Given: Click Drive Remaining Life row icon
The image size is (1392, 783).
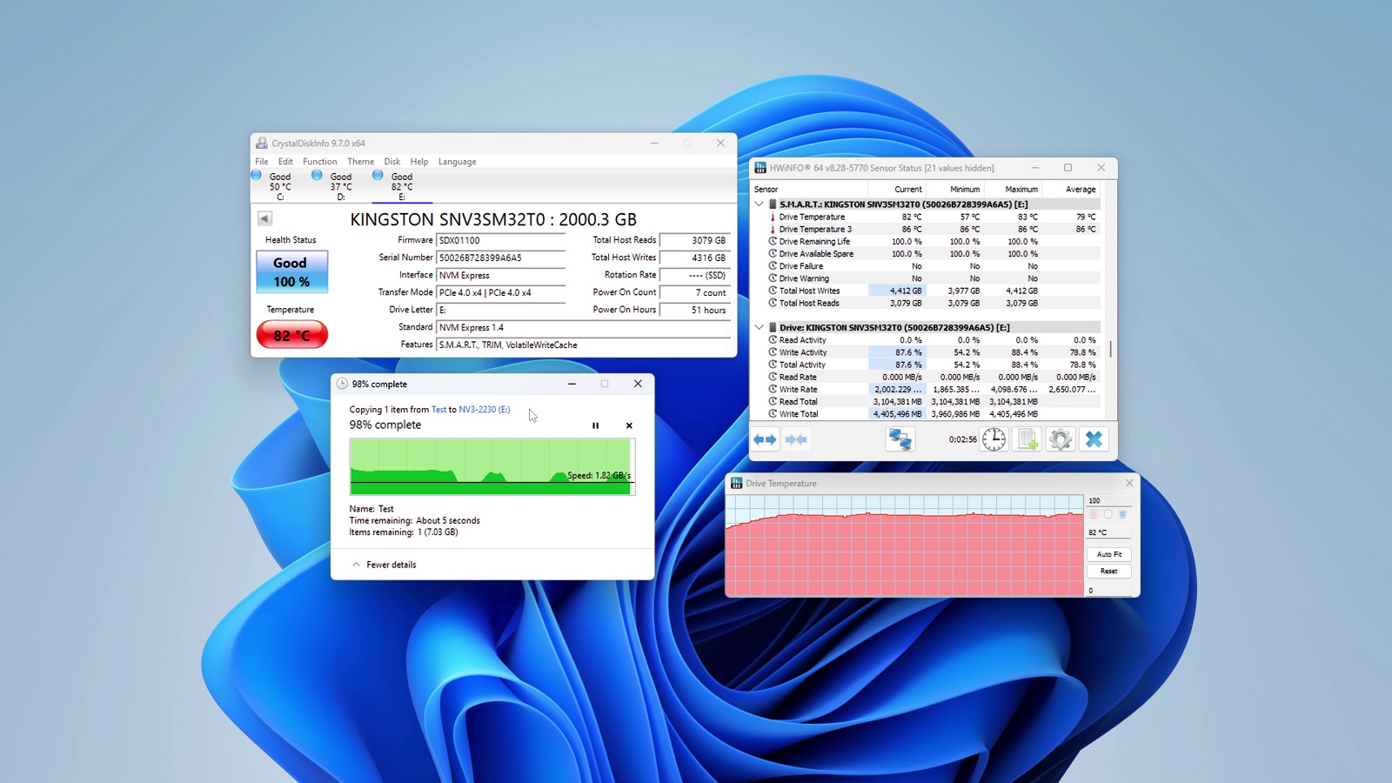Looking at the screenshot, I should tap(773, 241).
